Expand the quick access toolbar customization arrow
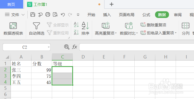This screenshot has width=194, height=99. (x=78, y=15)
